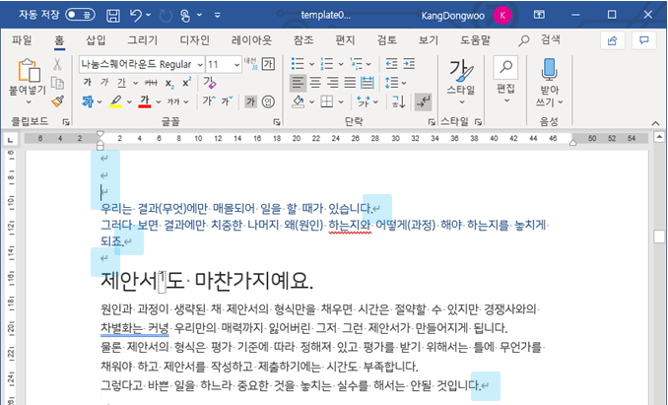The height and width of the screenshot is (405, 668).
Task: Open the 스타일 (Styles) gallery button
Action: coord(461,82)
